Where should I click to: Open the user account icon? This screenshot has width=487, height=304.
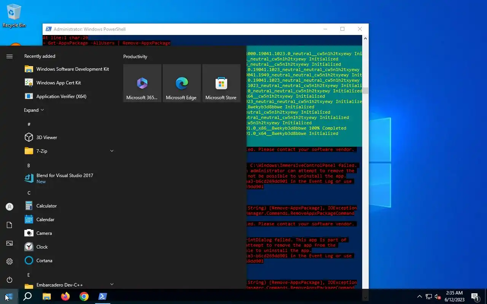(x=10, y=207)
